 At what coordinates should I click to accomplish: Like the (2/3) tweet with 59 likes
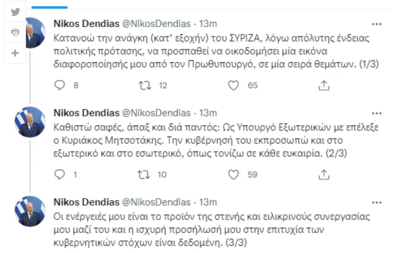(x=234, y=174)
